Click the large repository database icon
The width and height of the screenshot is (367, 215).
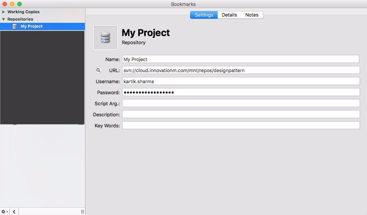tap(106, 38)
